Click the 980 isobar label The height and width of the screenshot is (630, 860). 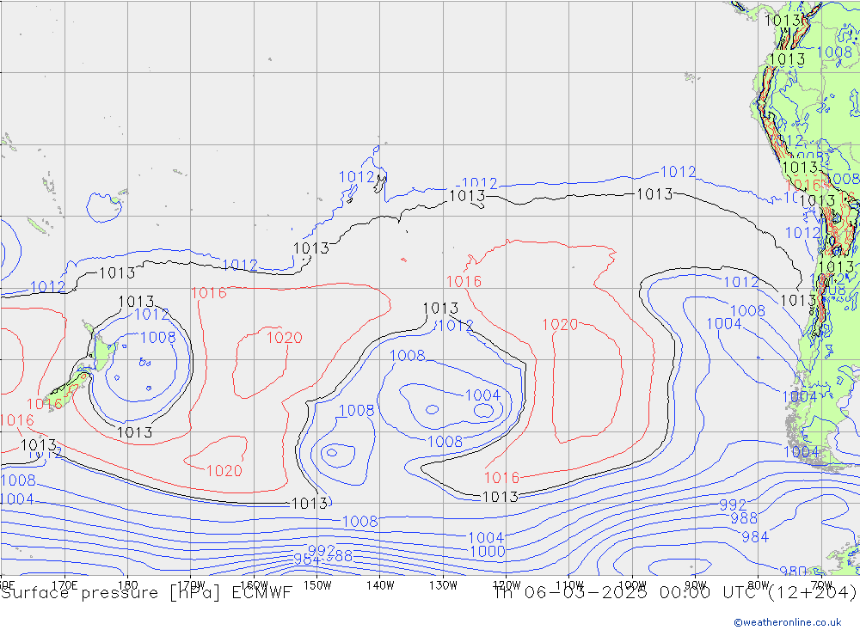tap(792, 572)
